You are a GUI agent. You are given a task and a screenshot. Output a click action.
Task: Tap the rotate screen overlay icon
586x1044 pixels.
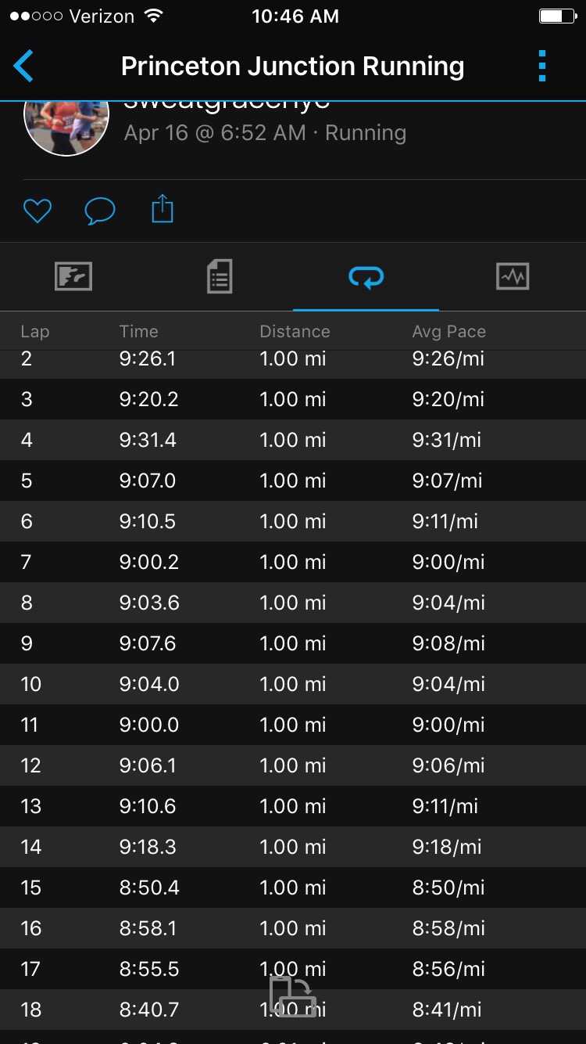[x=292, y=996]
